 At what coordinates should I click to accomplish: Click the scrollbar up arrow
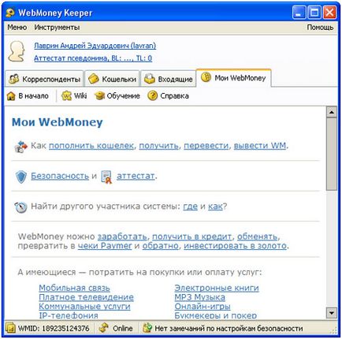332,112
